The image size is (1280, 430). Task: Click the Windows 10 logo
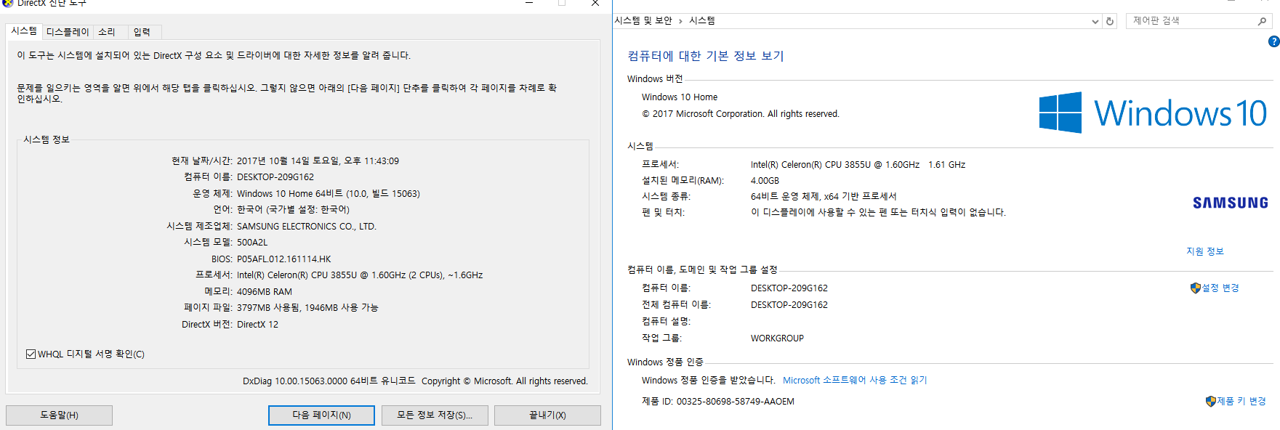1153,113
